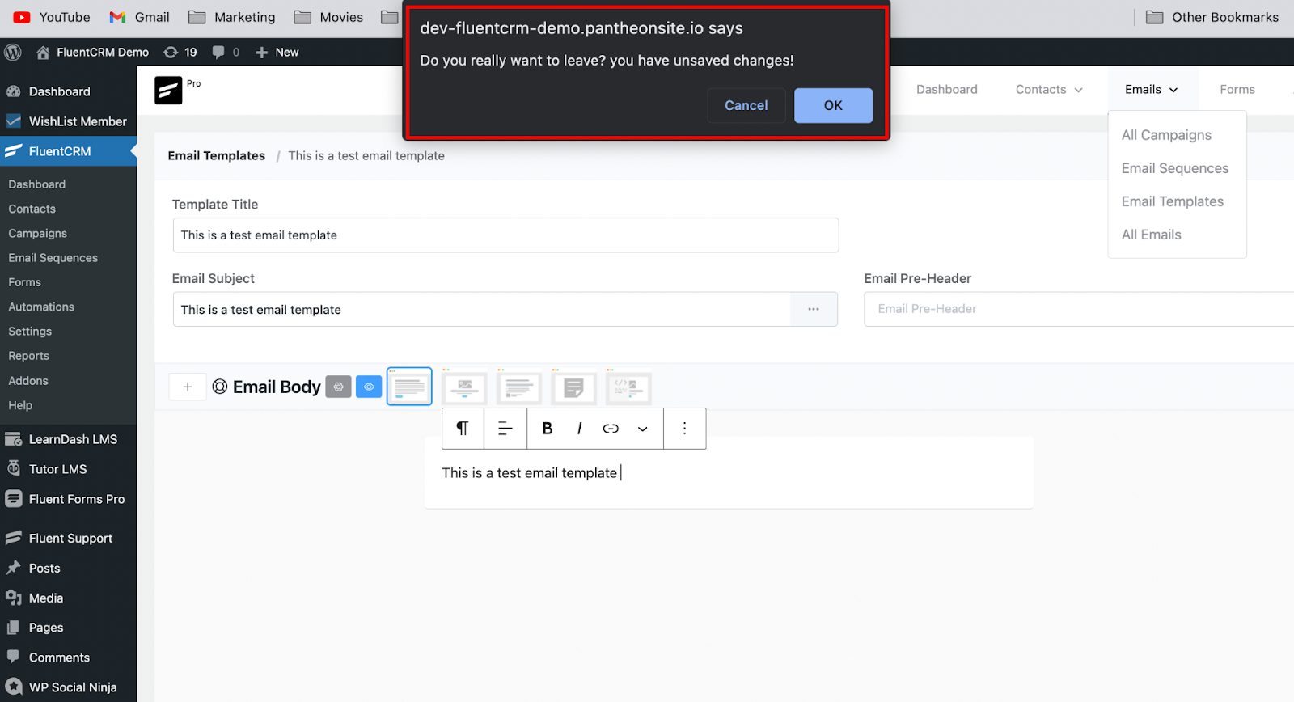Open WP Social Ninja in sidebar
The height and width of the screenshot is (702, 1294).
(x=68, y=687)
